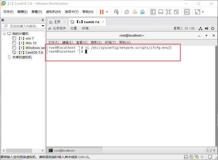Toggle the console view button

pos(187,12)
